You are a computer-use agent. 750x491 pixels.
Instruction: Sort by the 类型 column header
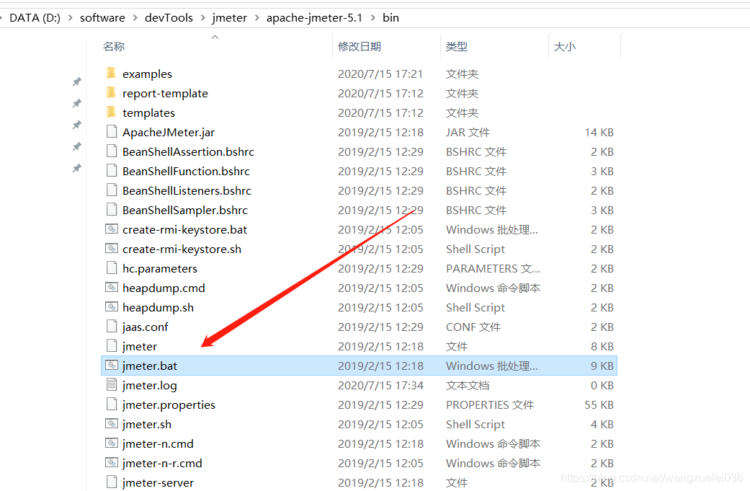pos(456,46)
